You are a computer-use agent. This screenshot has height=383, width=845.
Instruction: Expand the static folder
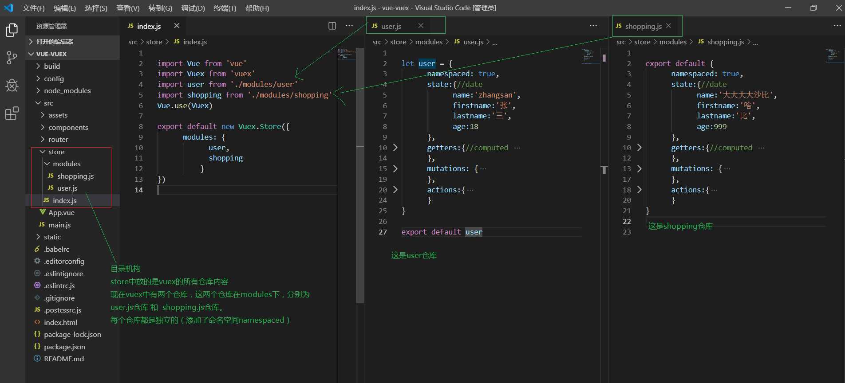pyautogui.click(x=73, y=237)
